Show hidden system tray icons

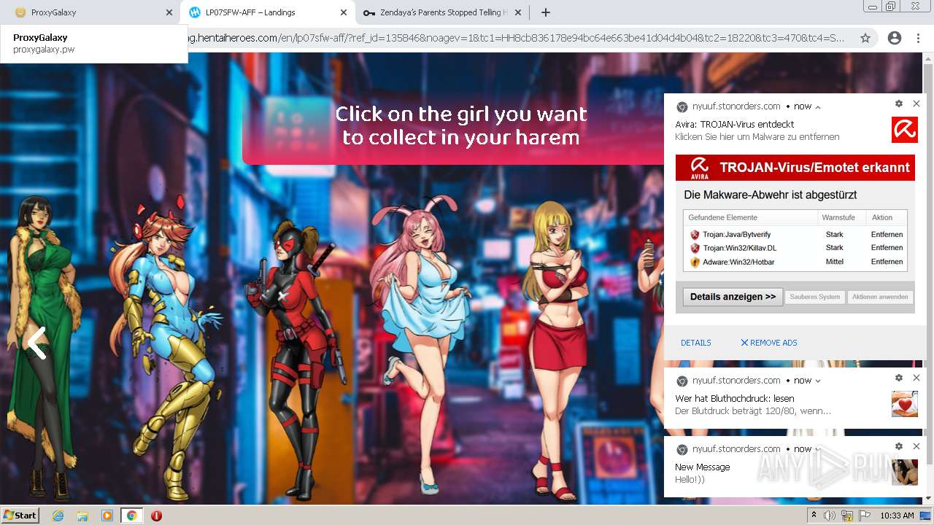click(x=814, y=515)
